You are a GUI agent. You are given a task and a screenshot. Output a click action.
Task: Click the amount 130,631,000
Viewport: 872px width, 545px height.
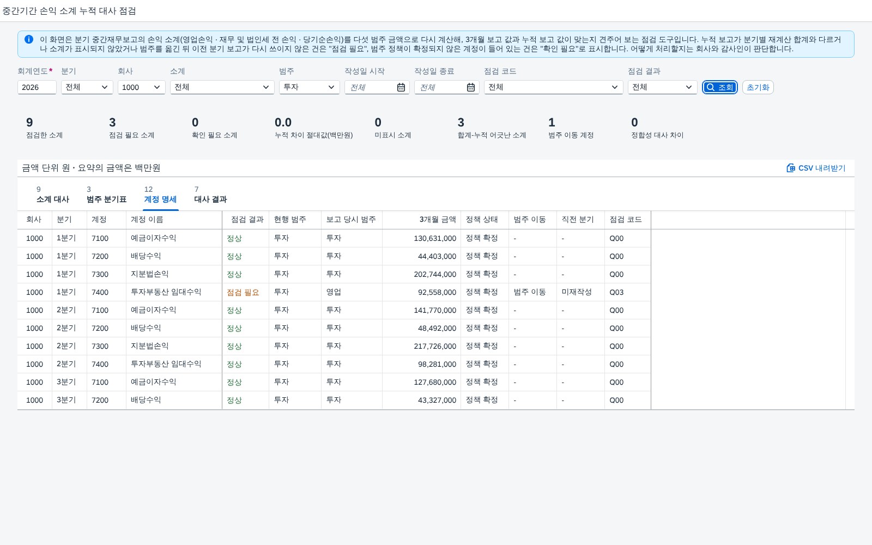435,239
